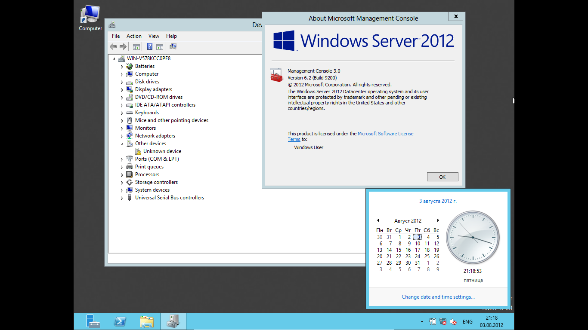Expand the Computer category node

[x=122, y=74]
